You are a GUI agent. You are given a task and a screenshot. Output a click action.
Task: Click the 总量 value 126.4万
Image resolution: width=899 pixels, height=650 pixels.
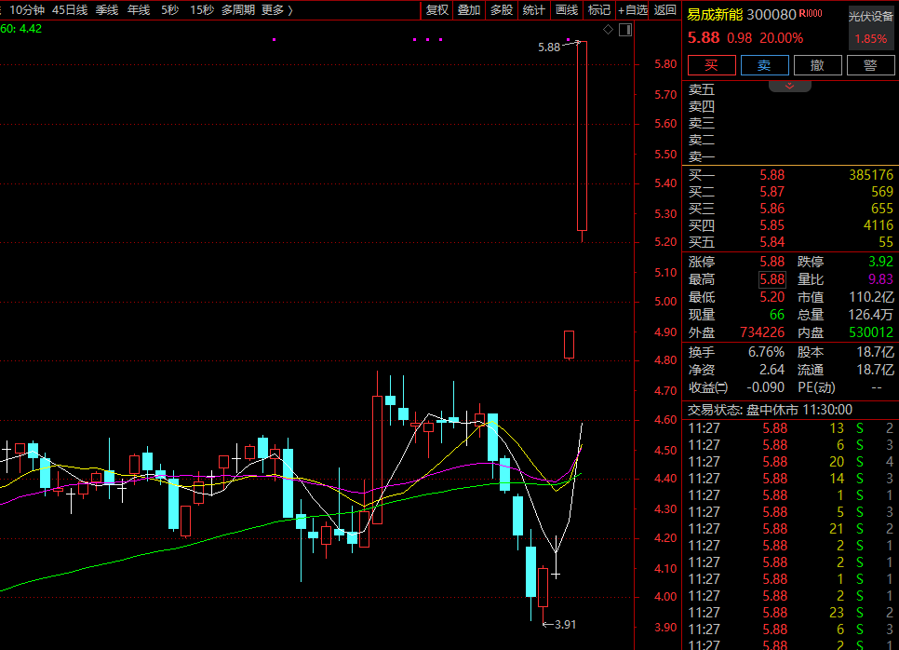(x=871, y=315)
